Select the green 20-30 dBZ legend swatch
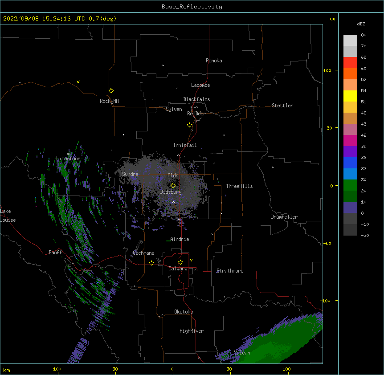 click(350, 185)
